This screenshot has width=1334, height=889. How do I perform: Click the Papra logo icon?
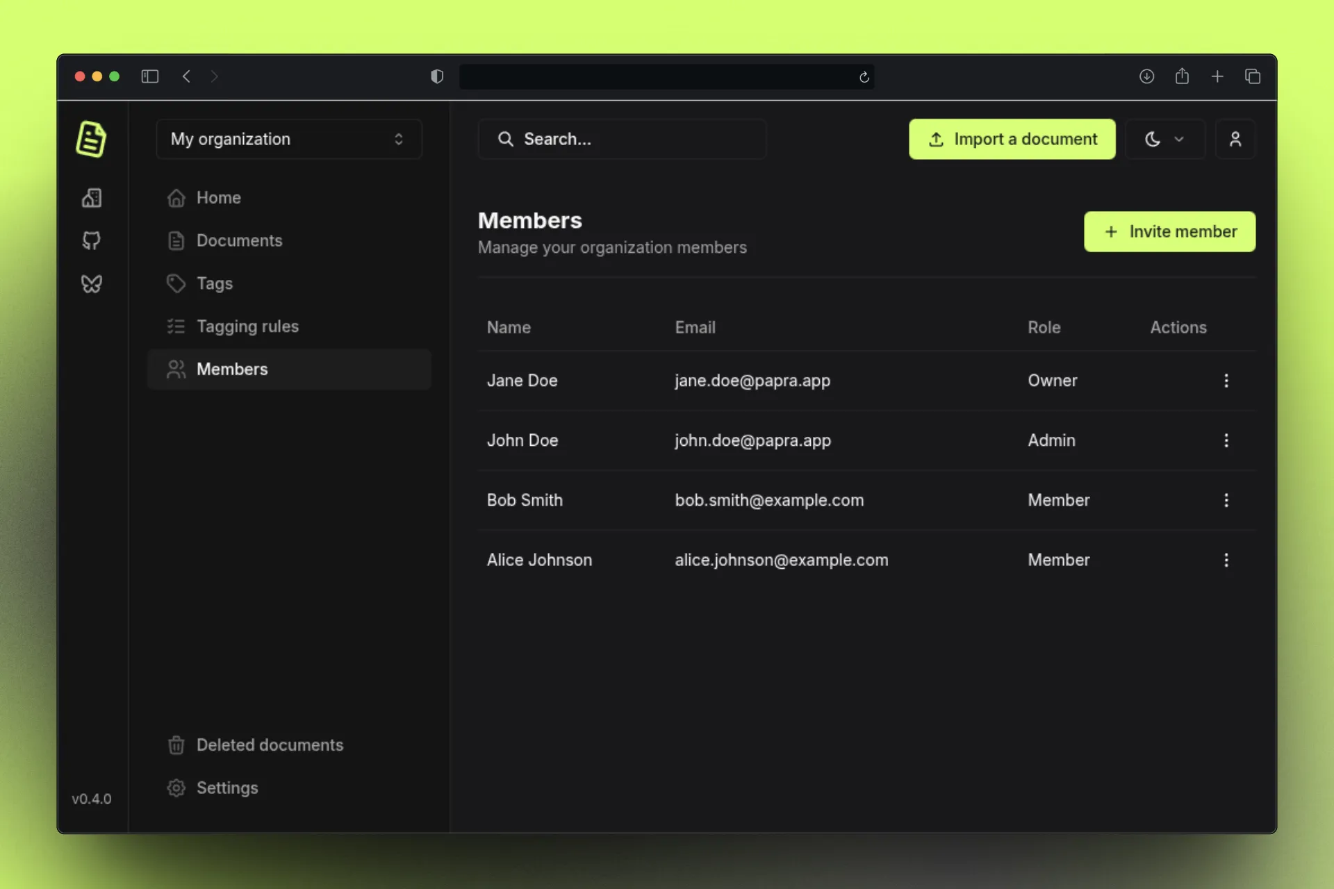(x=91, y=139)
